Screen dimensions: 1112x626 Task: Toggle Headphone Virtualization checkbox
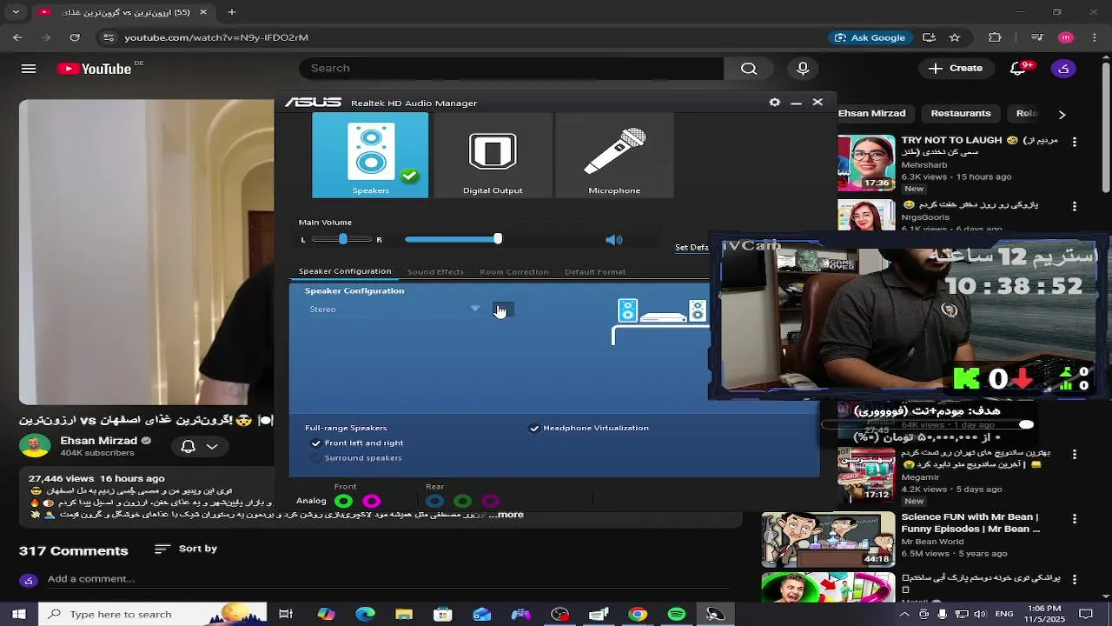coord(534,428)
